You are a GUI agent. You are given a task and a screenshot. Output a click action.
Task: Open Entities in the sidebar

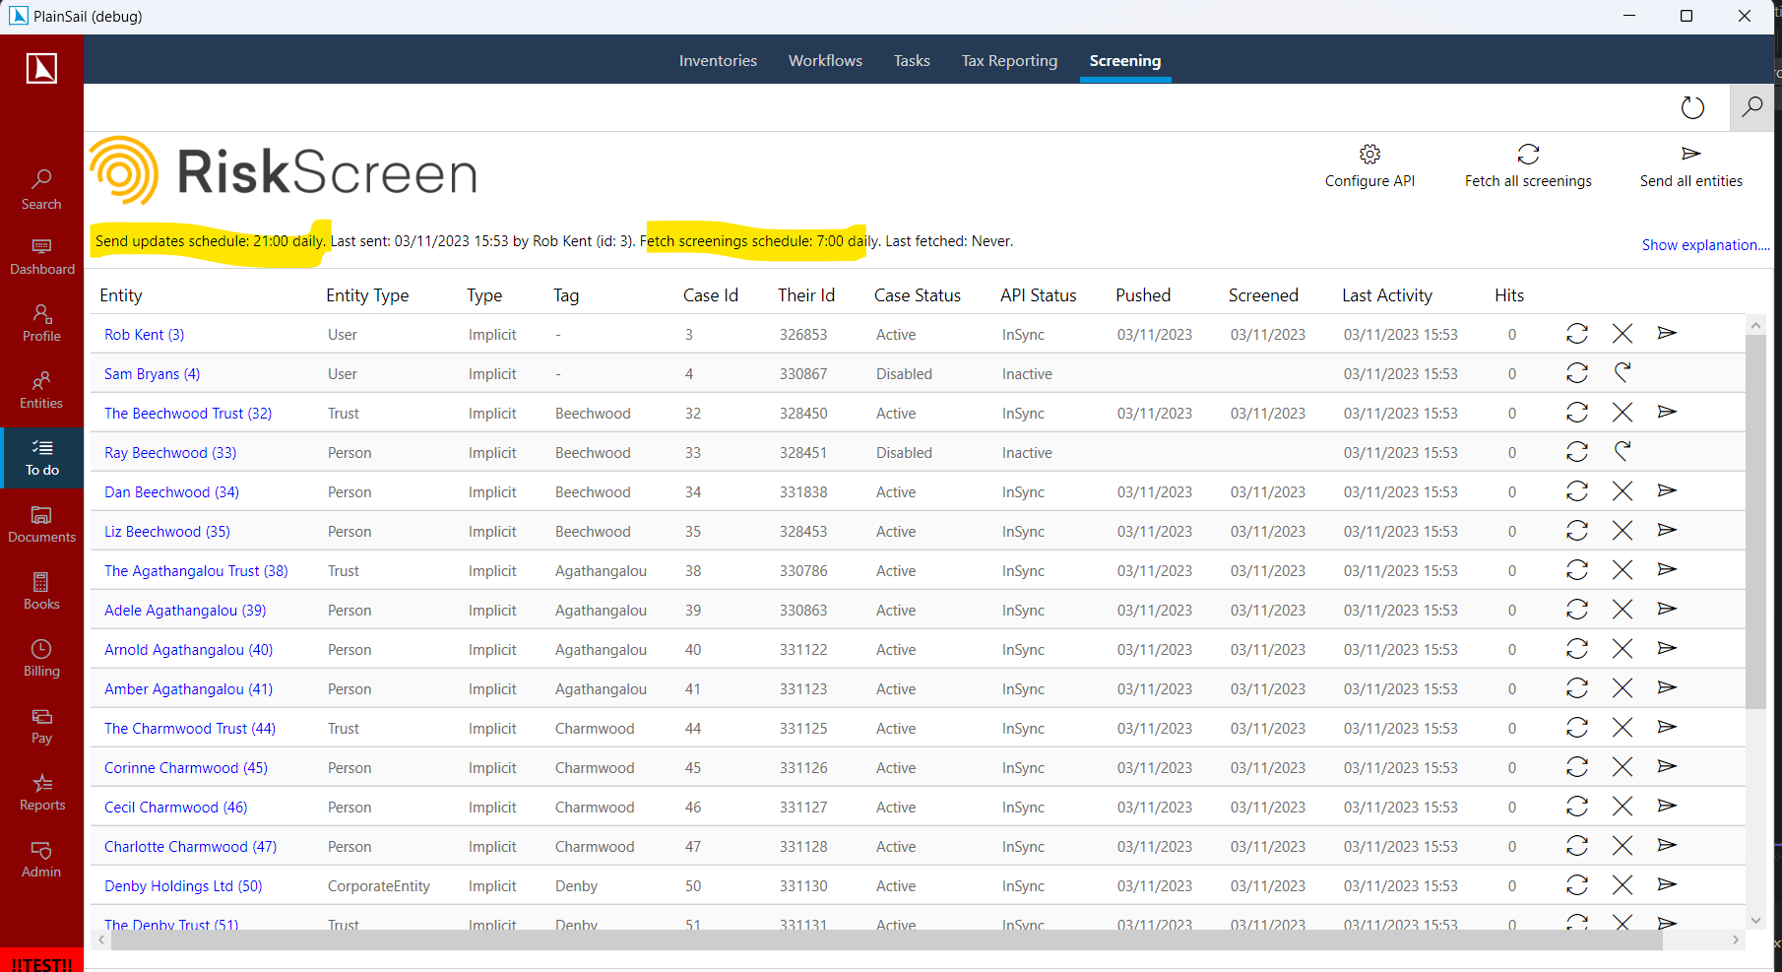tap(41, 390)
